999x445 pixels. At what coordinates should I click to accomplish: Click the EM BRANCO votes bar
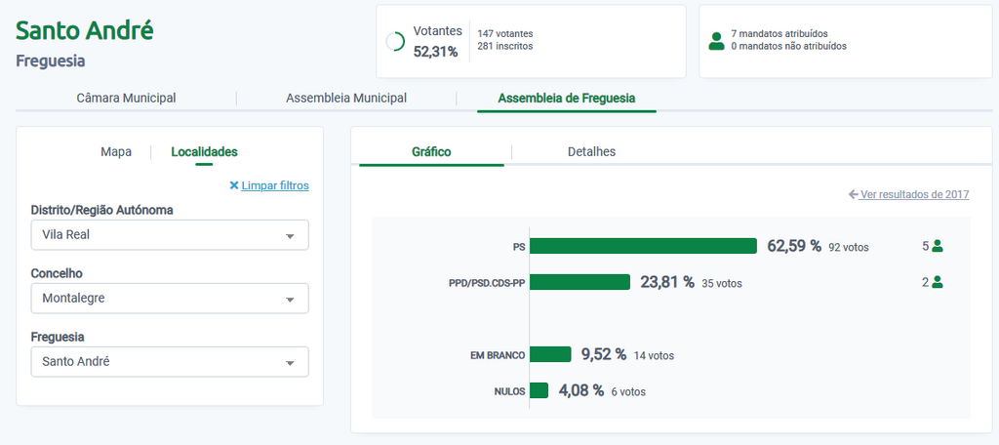point(550,354)
